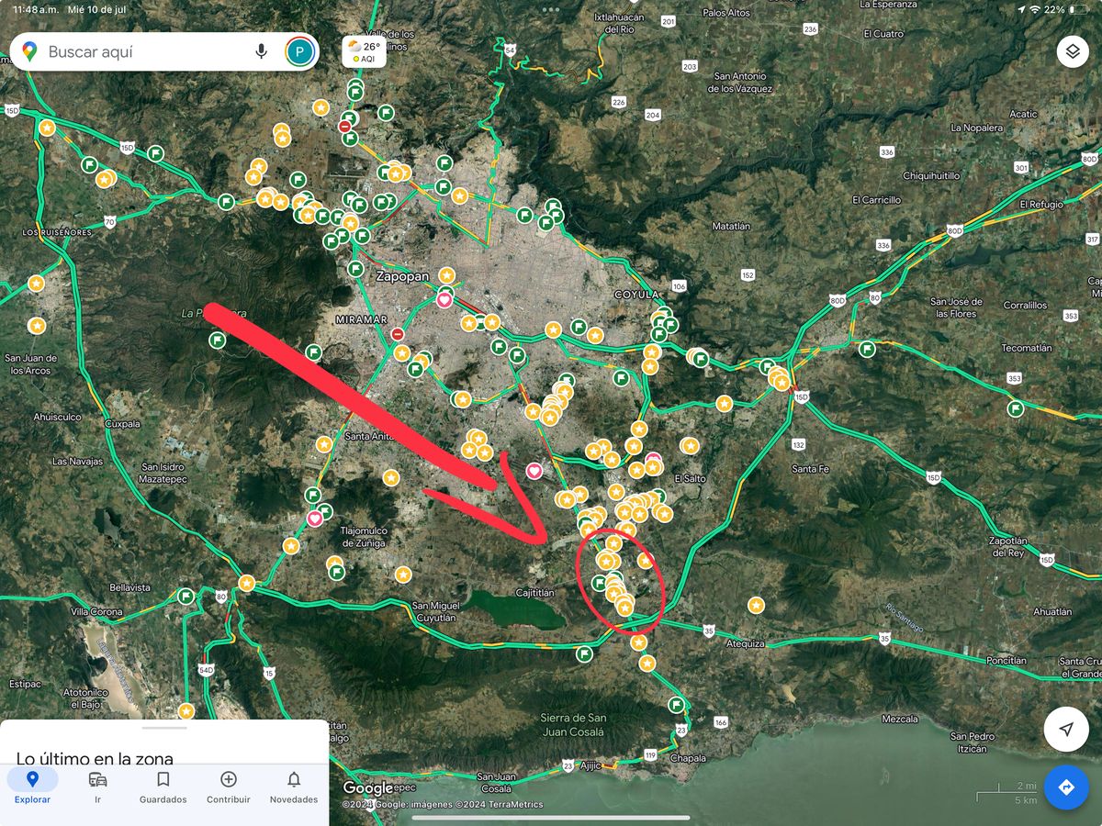Tap the blue directions button
Viewport: 1102px width, 826px height.
1065,787
